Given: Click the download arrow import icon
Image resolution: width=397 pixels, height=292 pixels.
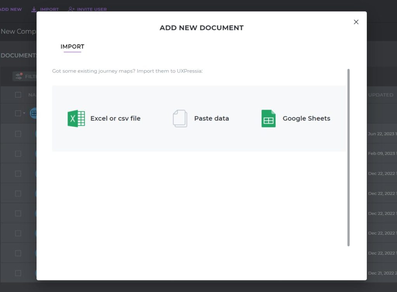Looking at the screenshot, I should (34, 9).
